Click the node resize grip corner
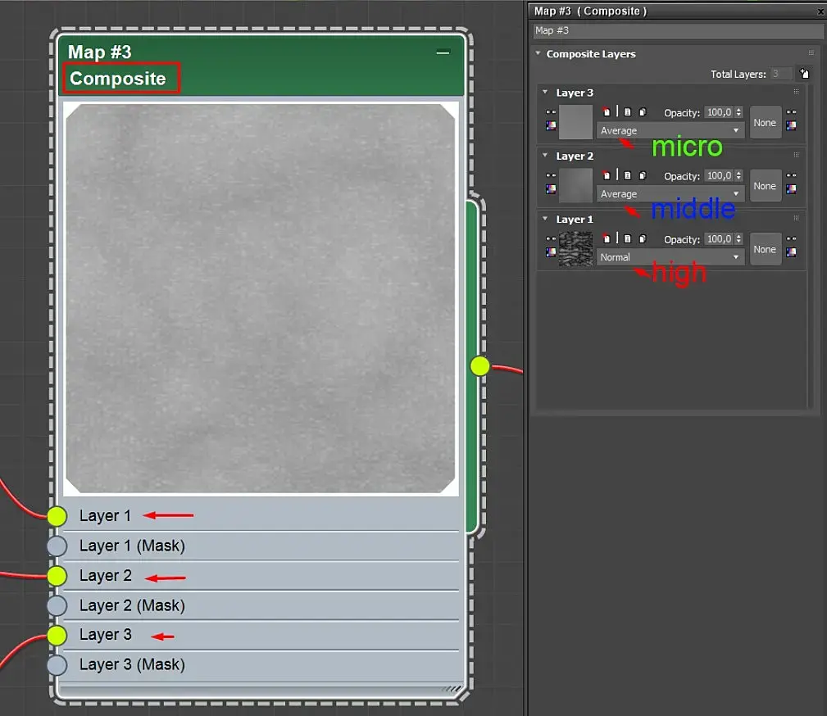Screen dimensions: 827x716 [452, 689]
